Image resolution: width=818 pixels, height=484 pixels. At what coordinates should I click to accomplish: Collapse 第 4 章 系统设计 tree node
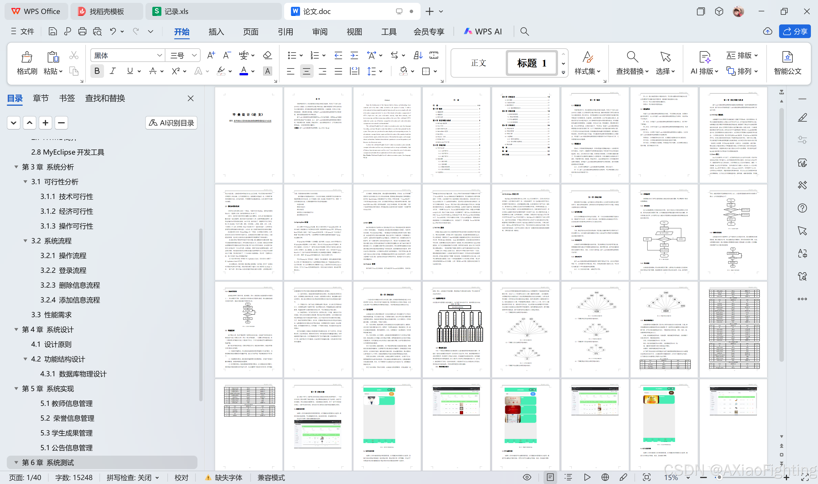[16, 329]
